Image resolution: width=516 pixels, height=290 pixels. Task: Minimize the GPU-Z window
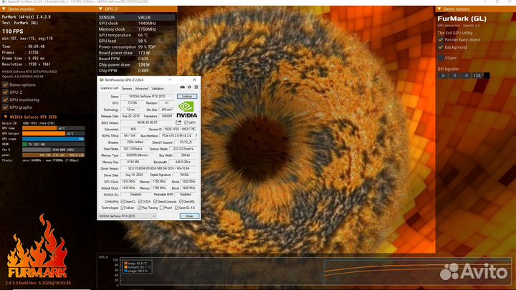click(x=170, y=80)
